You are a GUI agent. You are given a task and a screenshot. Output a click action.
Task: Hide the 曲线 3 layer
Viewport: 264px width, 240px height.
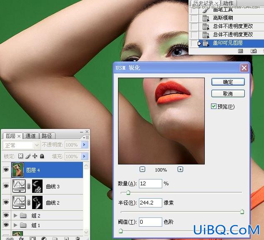pyautogui.click(x=6, y=186)
